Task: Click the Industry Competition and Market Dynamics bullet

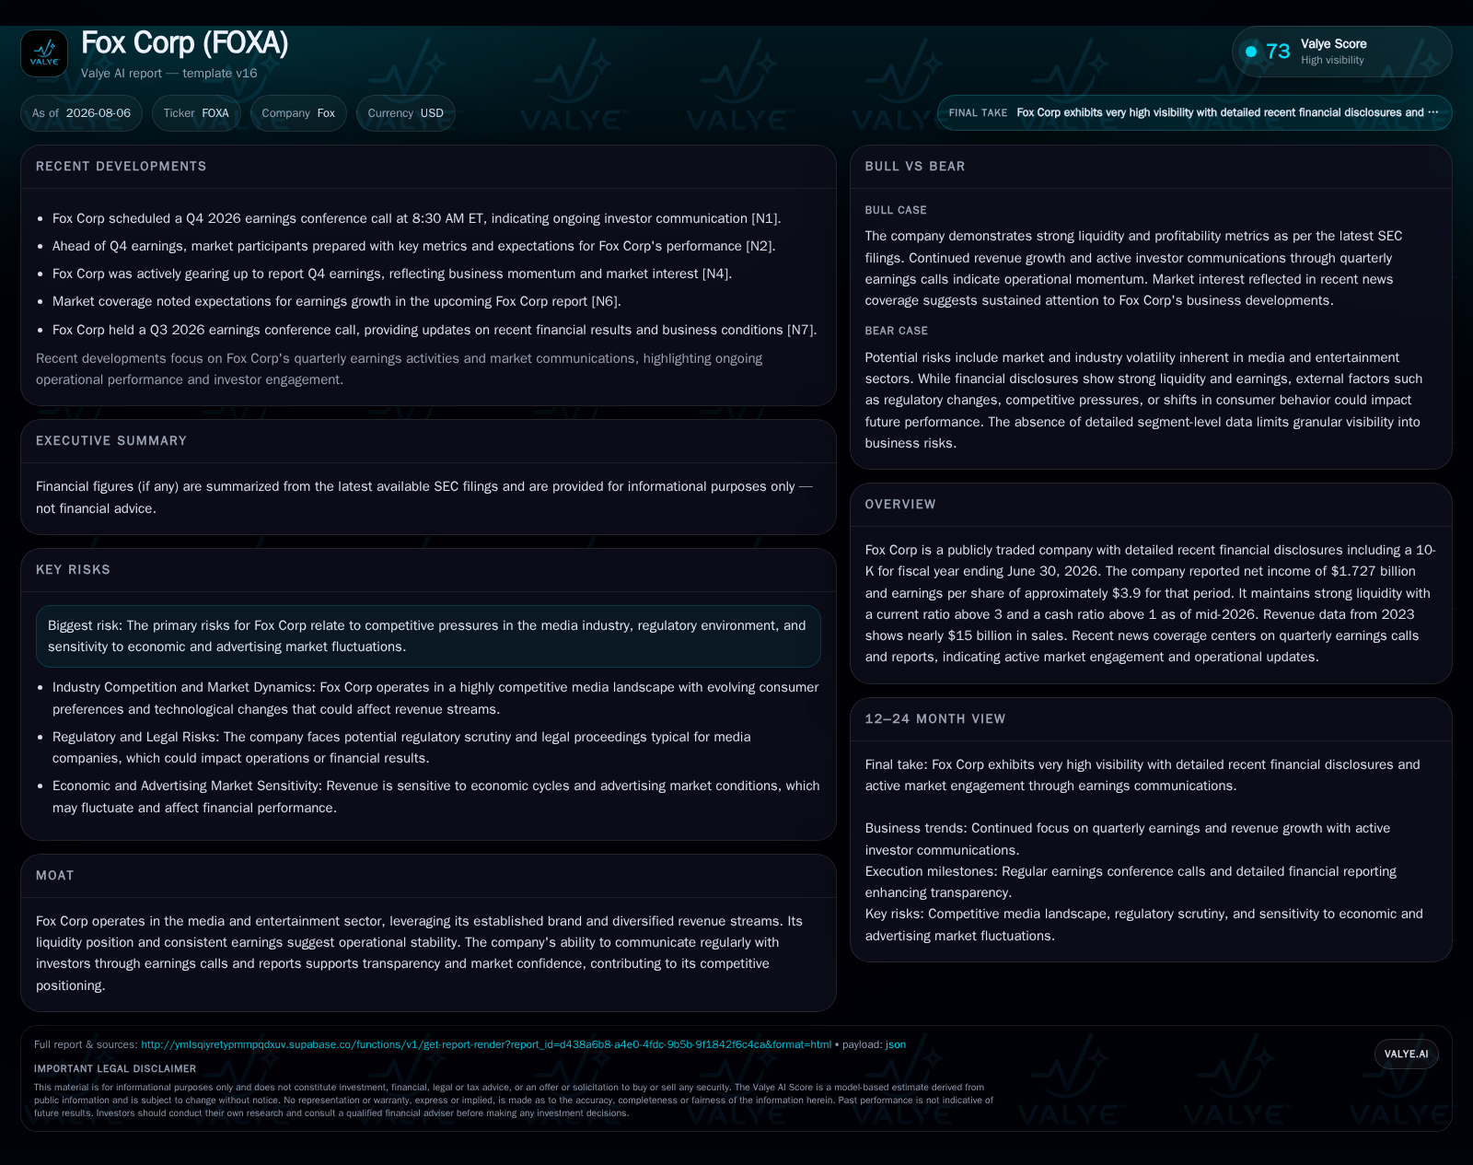Action: 435,698
